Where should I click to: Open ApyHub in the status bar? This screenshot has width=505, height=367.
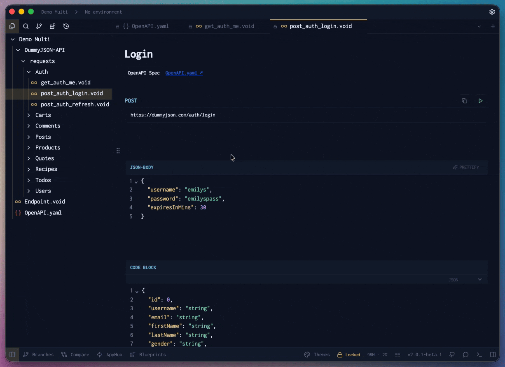(110, 355)
